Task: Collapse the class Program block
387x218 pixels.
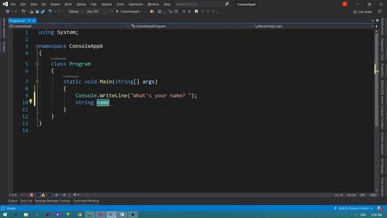Action: pyautogui.click(x=37, y=64)
